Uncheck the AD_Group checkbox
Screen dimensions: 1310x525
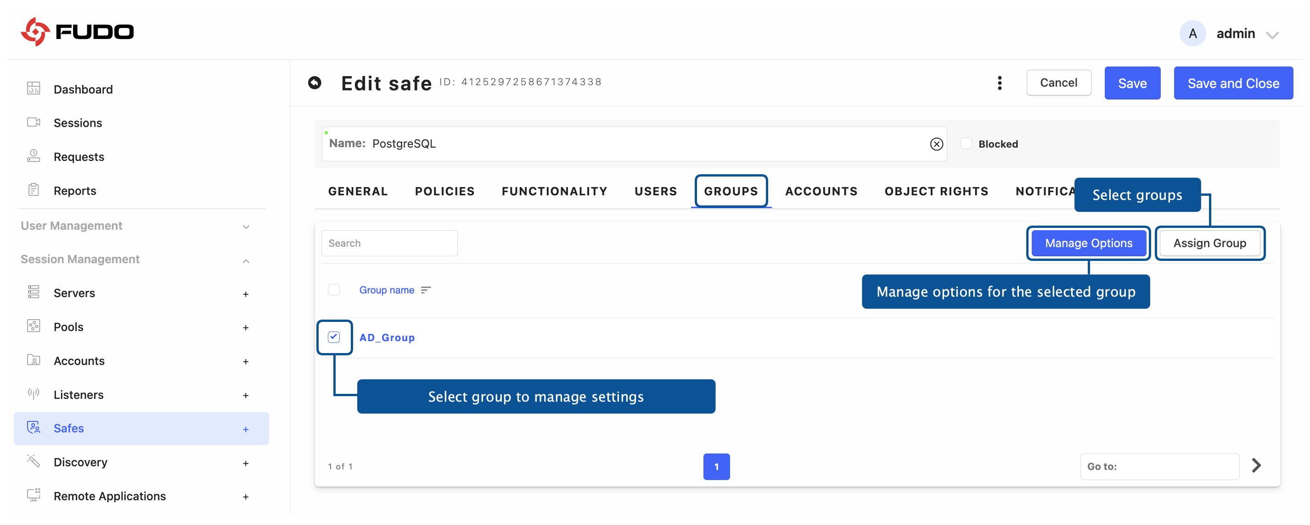[x=334, y=337]
